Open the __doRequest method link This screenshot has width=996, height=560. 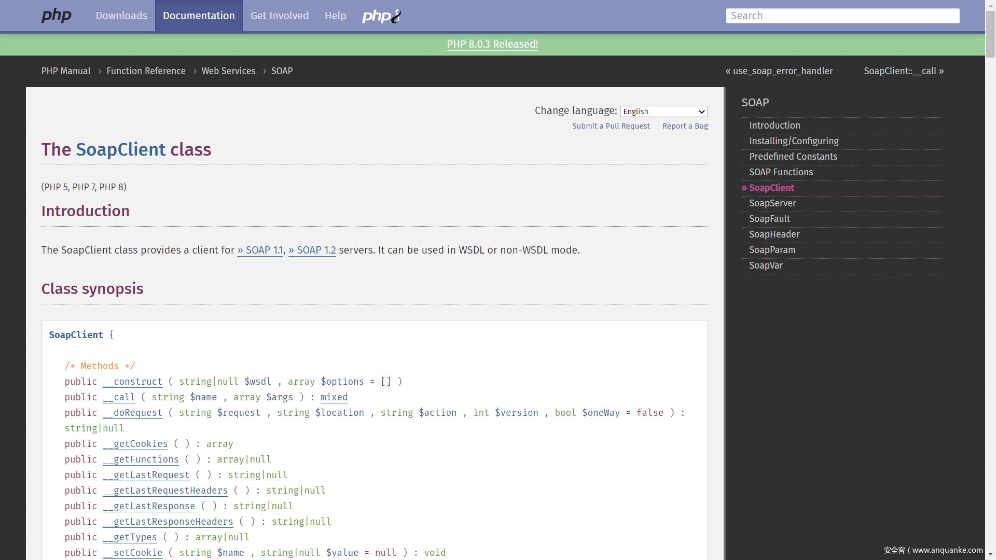point(132,413)
